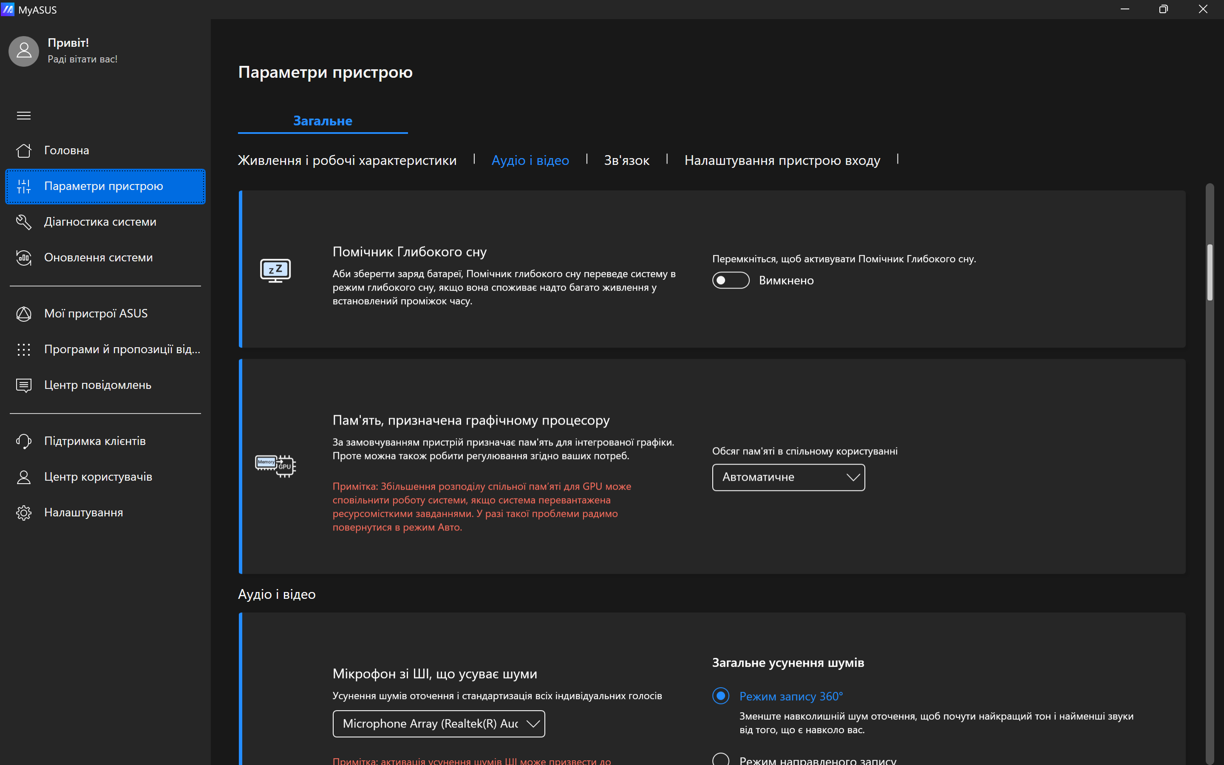Image resolution: width=1224 pixels, height=765 pixels.
Task: Open Налаштування пристрою входу section link
Action: (782, 160)
